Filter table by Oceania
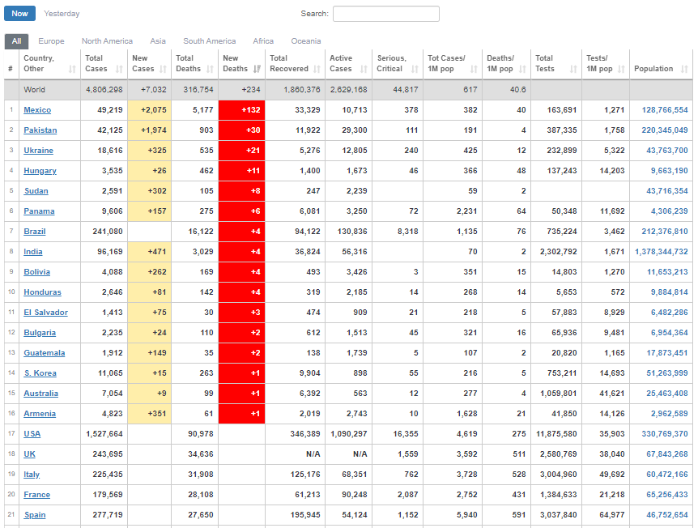 click(x=306, y=41)
